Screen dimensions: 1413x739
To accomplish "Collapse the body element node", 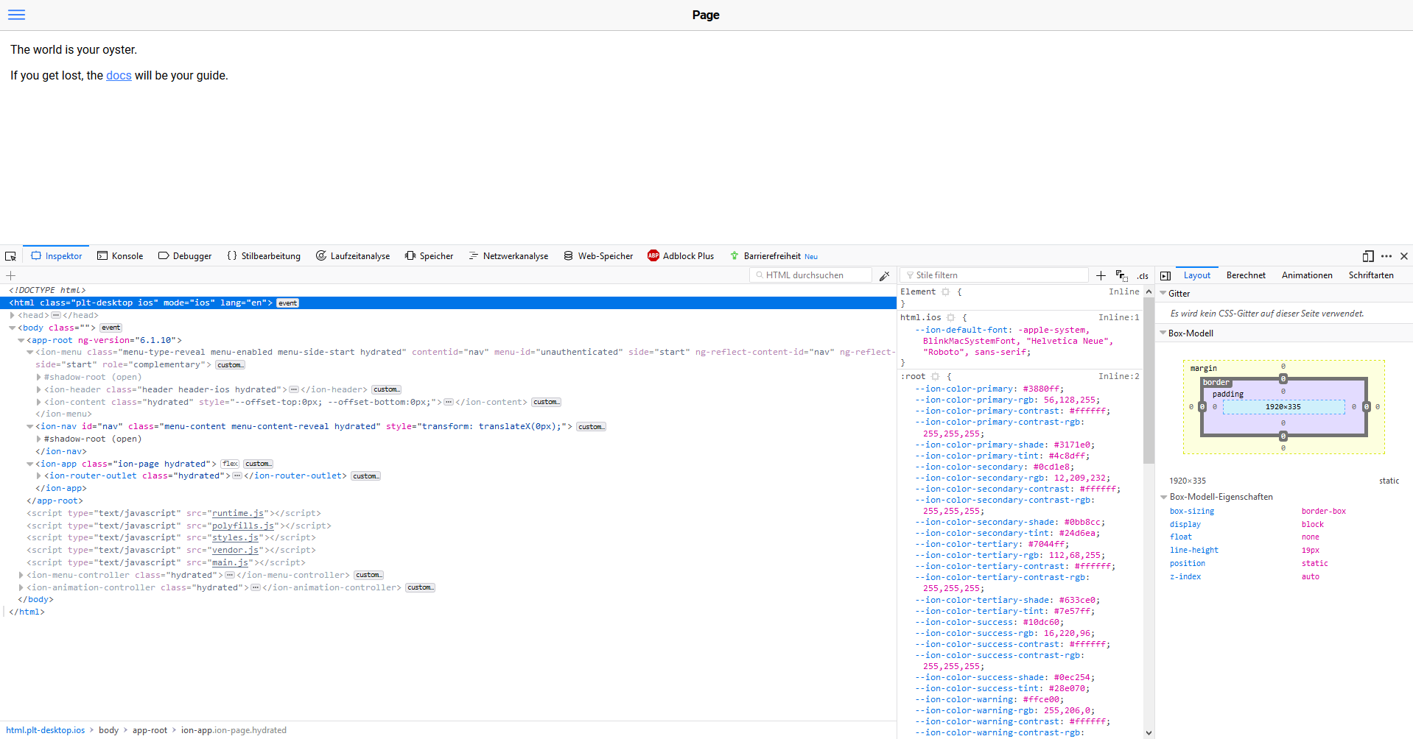I will [13, 328].
